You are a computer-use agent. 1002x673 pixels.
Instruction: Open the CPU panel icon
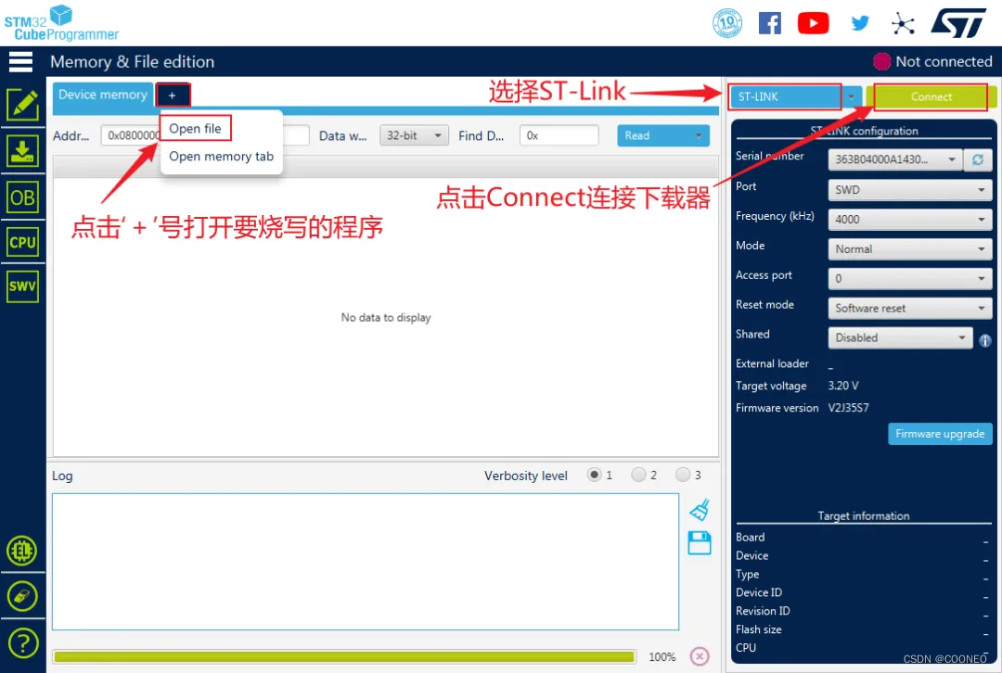click(x=22, y=243)
